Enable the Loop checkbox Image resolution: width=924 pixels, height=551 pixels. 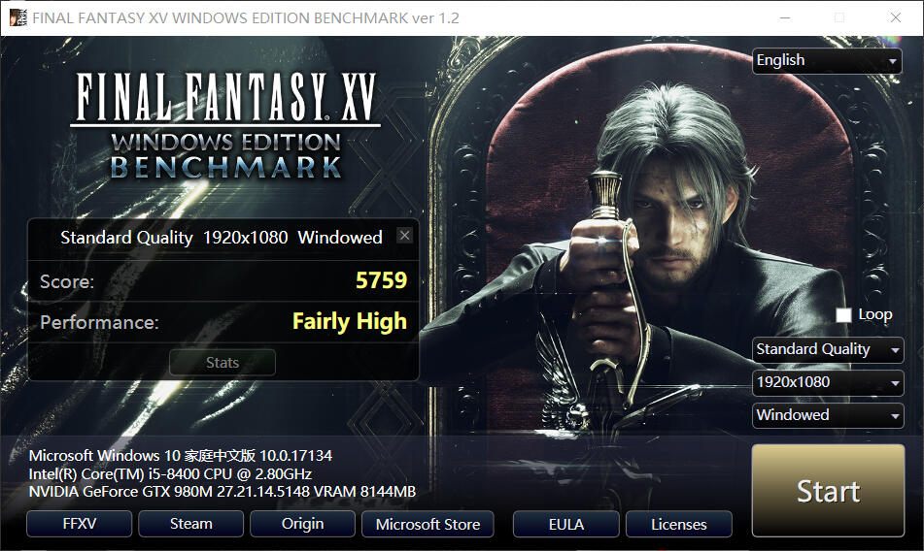[843, 315]
